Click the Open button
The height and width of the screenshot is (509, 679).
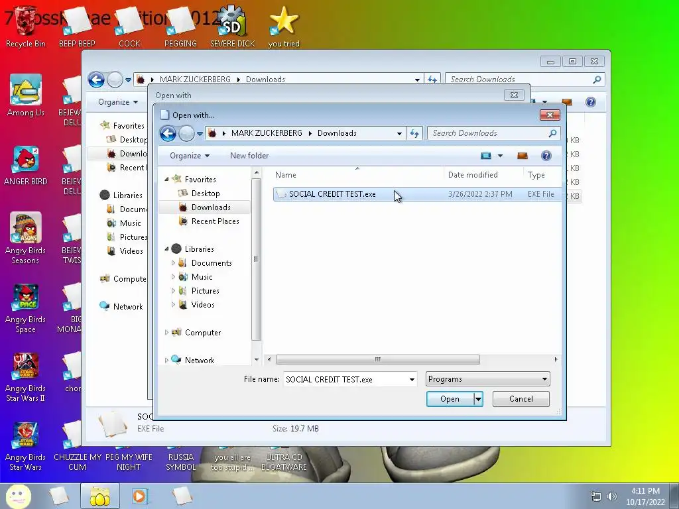[x=450, y=399]
